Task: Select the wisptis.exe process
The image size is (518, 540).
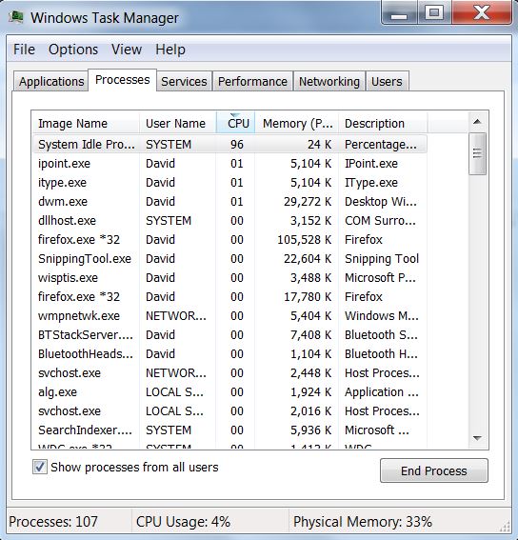Action: pyautogui.click(x=229, y=277)
